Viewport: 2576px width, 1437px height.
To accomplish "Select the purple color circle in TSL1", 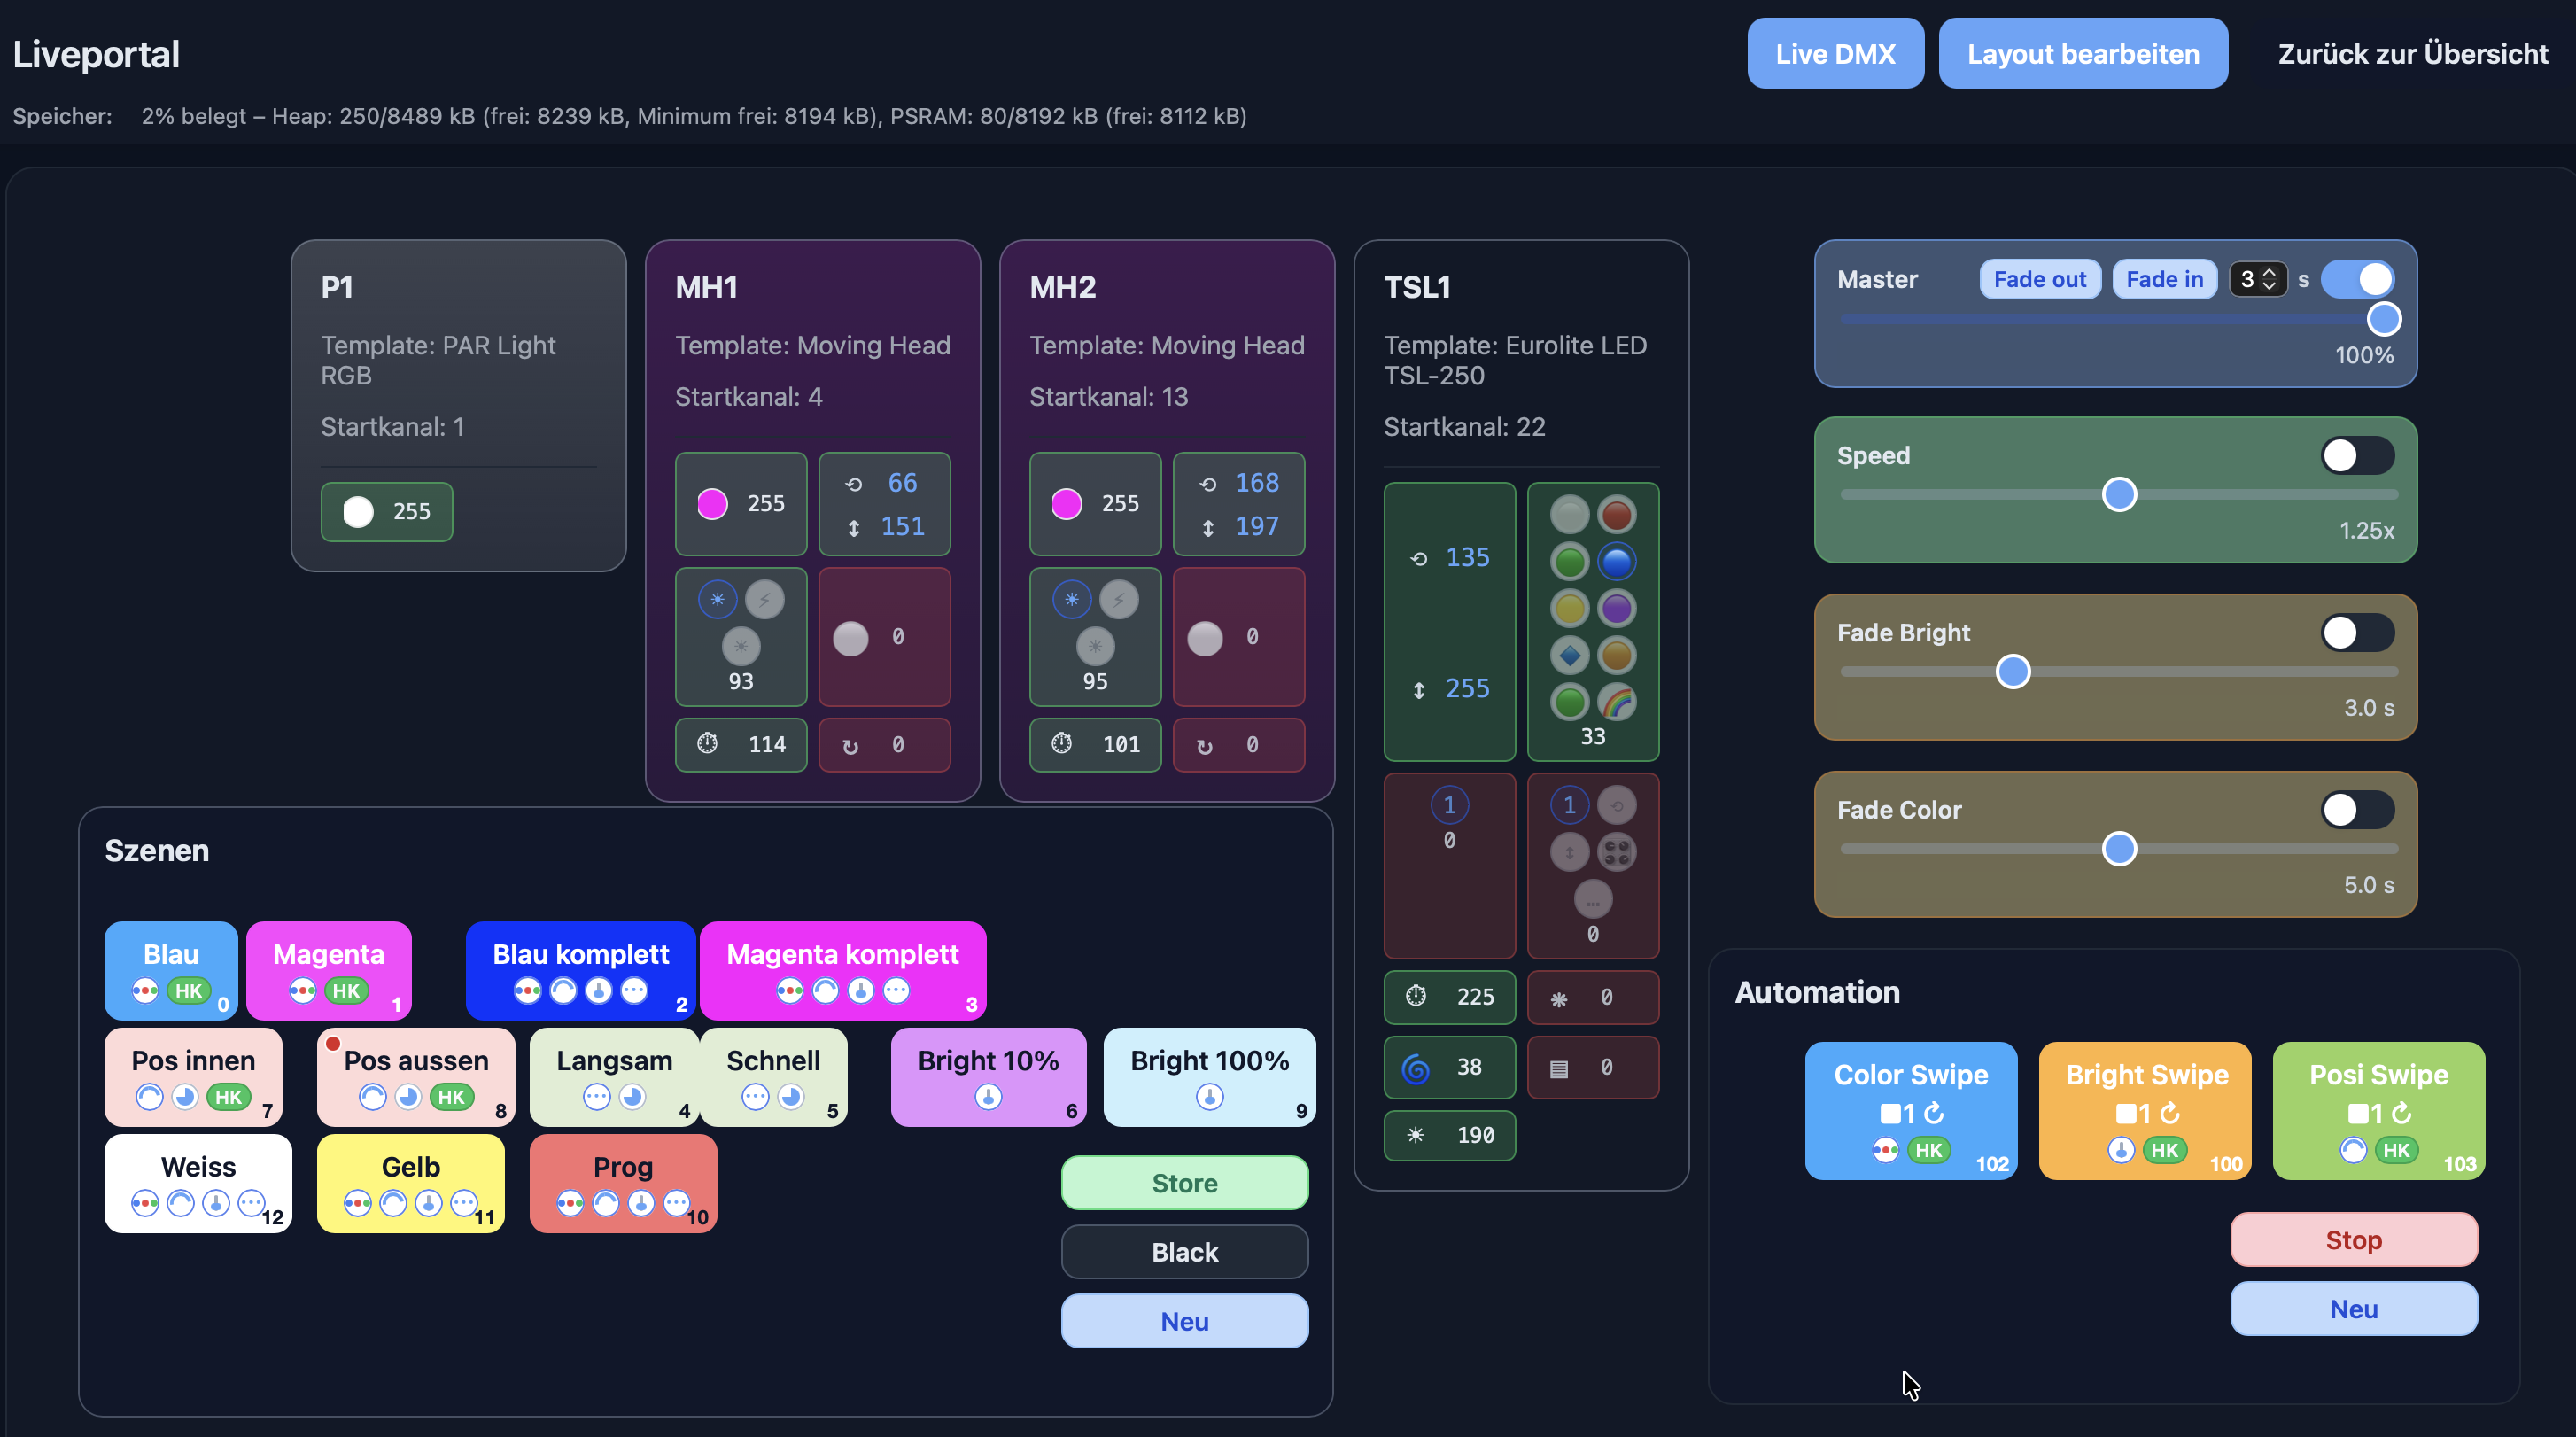I will pyautogui.click(x=1616, y=608).
